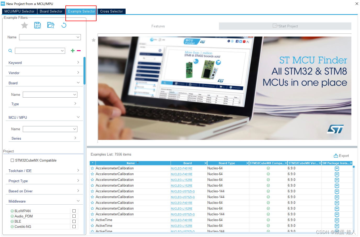Click the Export icon above the examples table
Viewport: 360px width, 237px height.
pos(336,156)
